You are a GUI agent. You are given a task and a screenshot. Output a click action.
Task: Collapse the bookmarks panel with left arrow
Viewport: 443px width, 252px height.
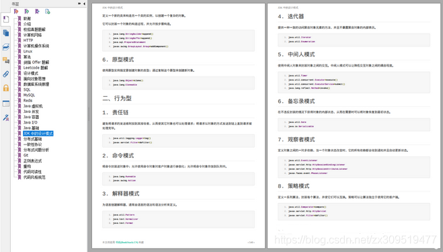(x=84, y=3)
